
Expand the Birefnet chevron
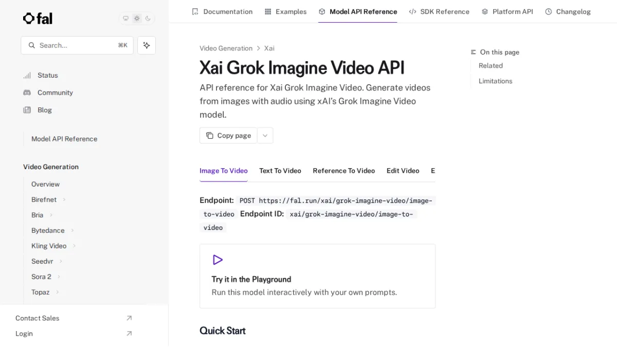[x=64, y=199]
